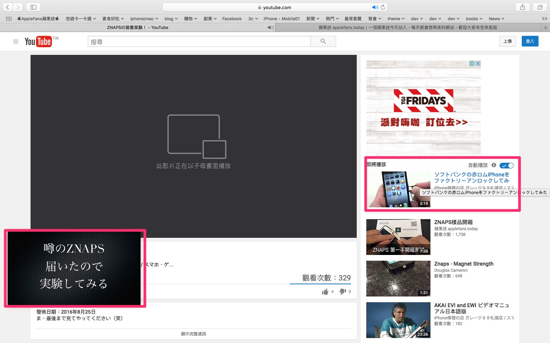Viewport: 550px width, 343px height.
Task: Expand the 聚會 bookmarks folder
Action: (375, 19)
